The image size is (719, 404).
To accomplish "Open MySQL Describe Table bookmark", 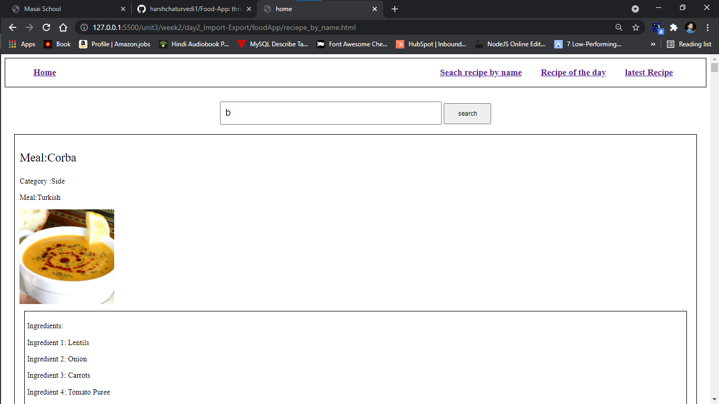I will click(x=273, y=44).
